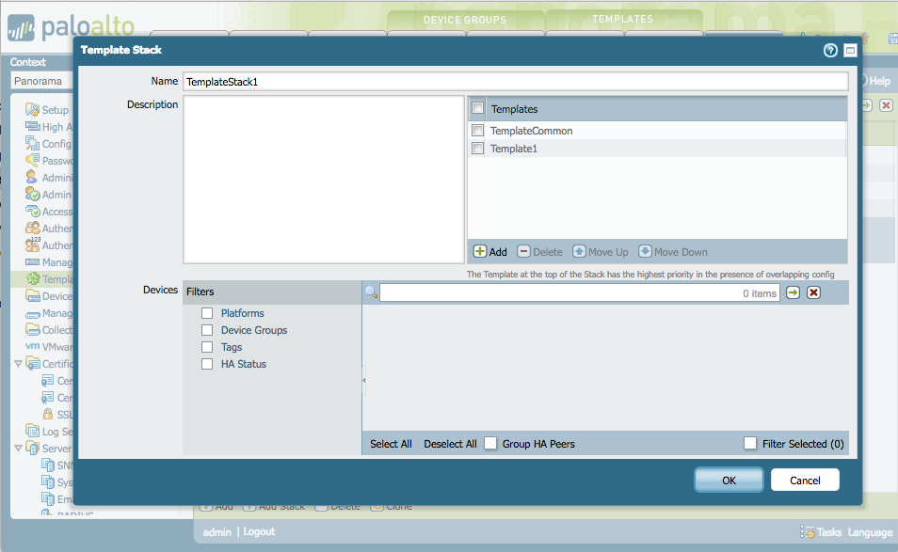Screen dimensions: 898x552
Task: Collapse Server Profiles tree node
Action: (18, 448)
